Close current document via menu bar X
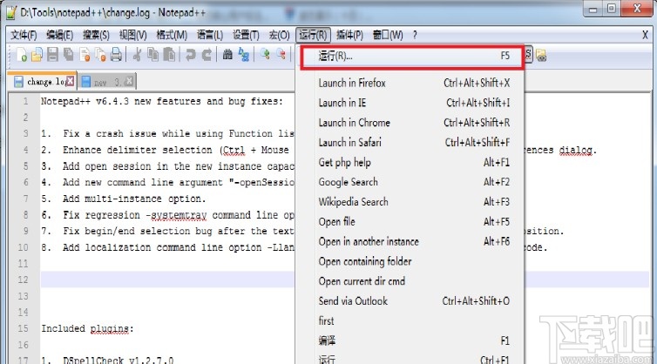 tap(646, 35)
